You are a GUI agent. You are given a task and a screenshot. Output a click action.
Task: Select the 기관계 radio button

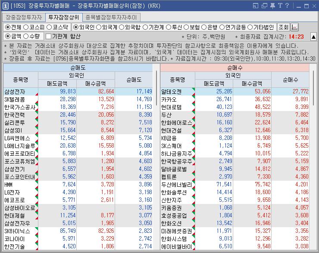click(x=145, y=27)
